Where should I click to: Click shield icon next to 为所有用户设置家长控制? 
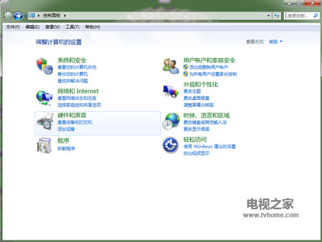coord(185,74)
